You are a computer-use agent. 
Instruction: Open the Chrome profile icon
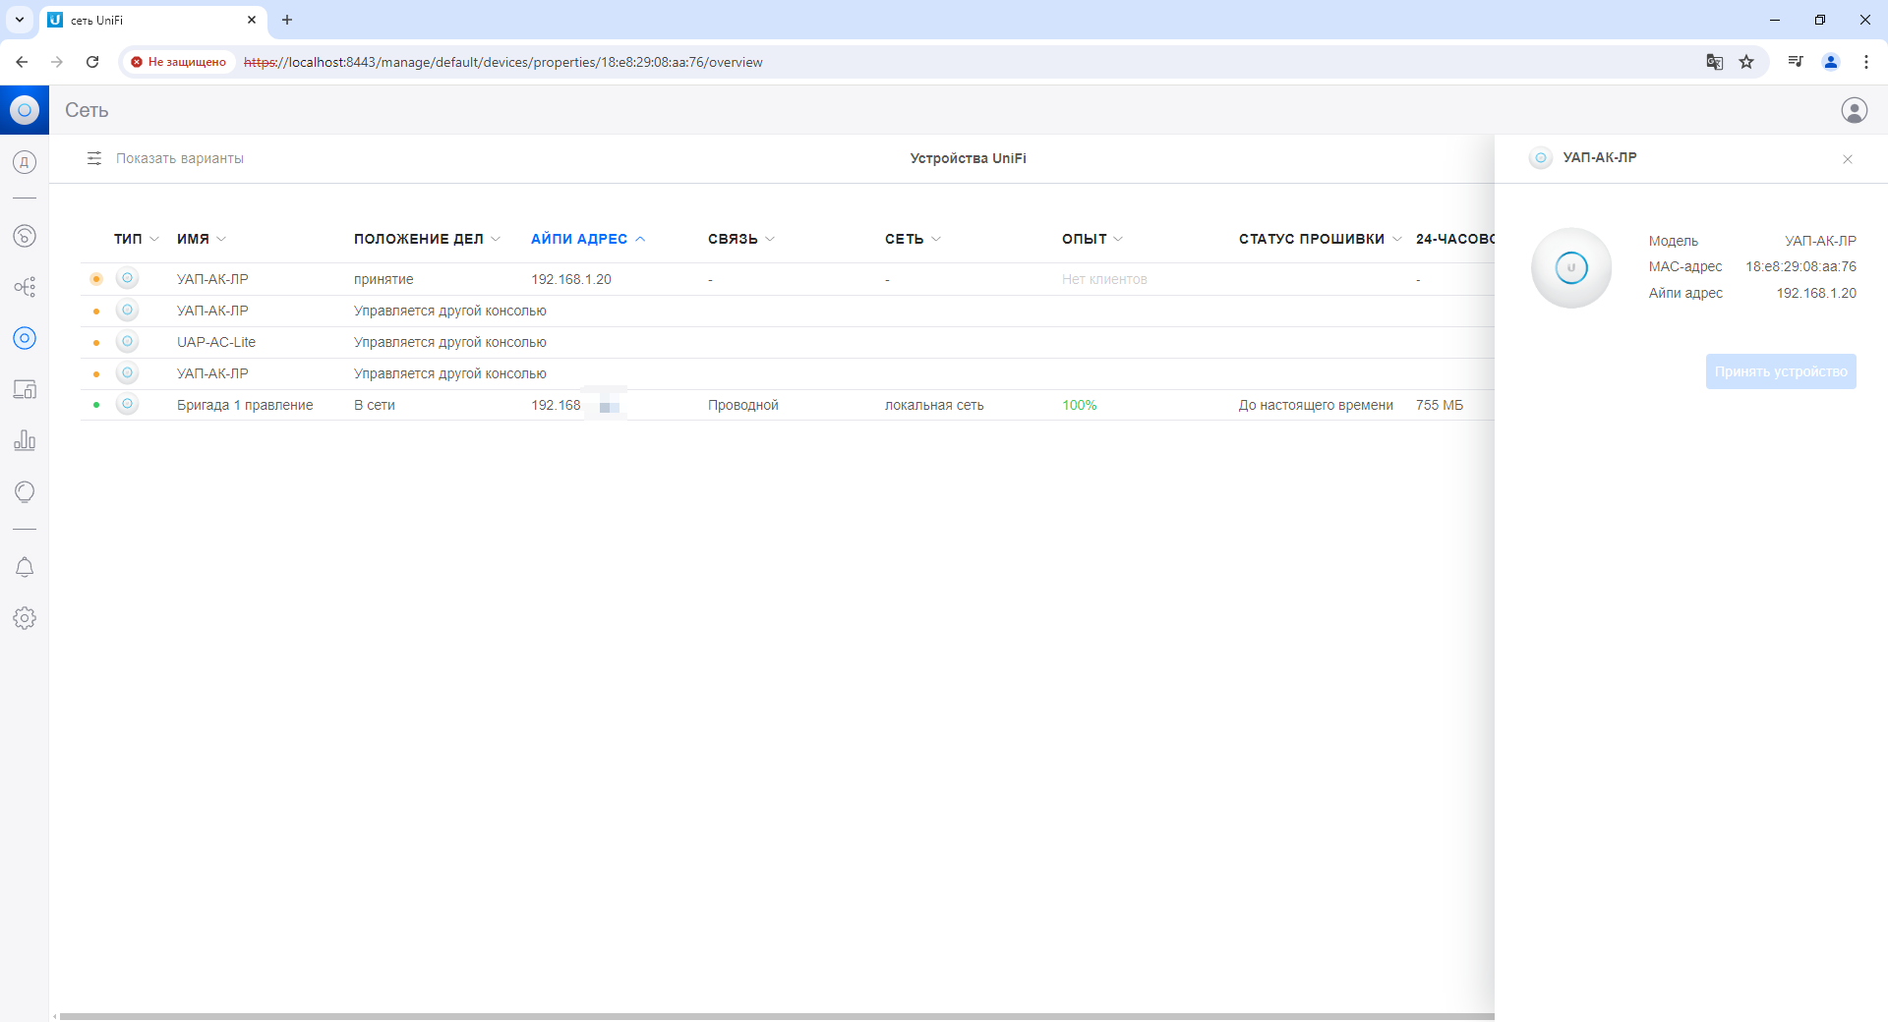point(1831,62)
